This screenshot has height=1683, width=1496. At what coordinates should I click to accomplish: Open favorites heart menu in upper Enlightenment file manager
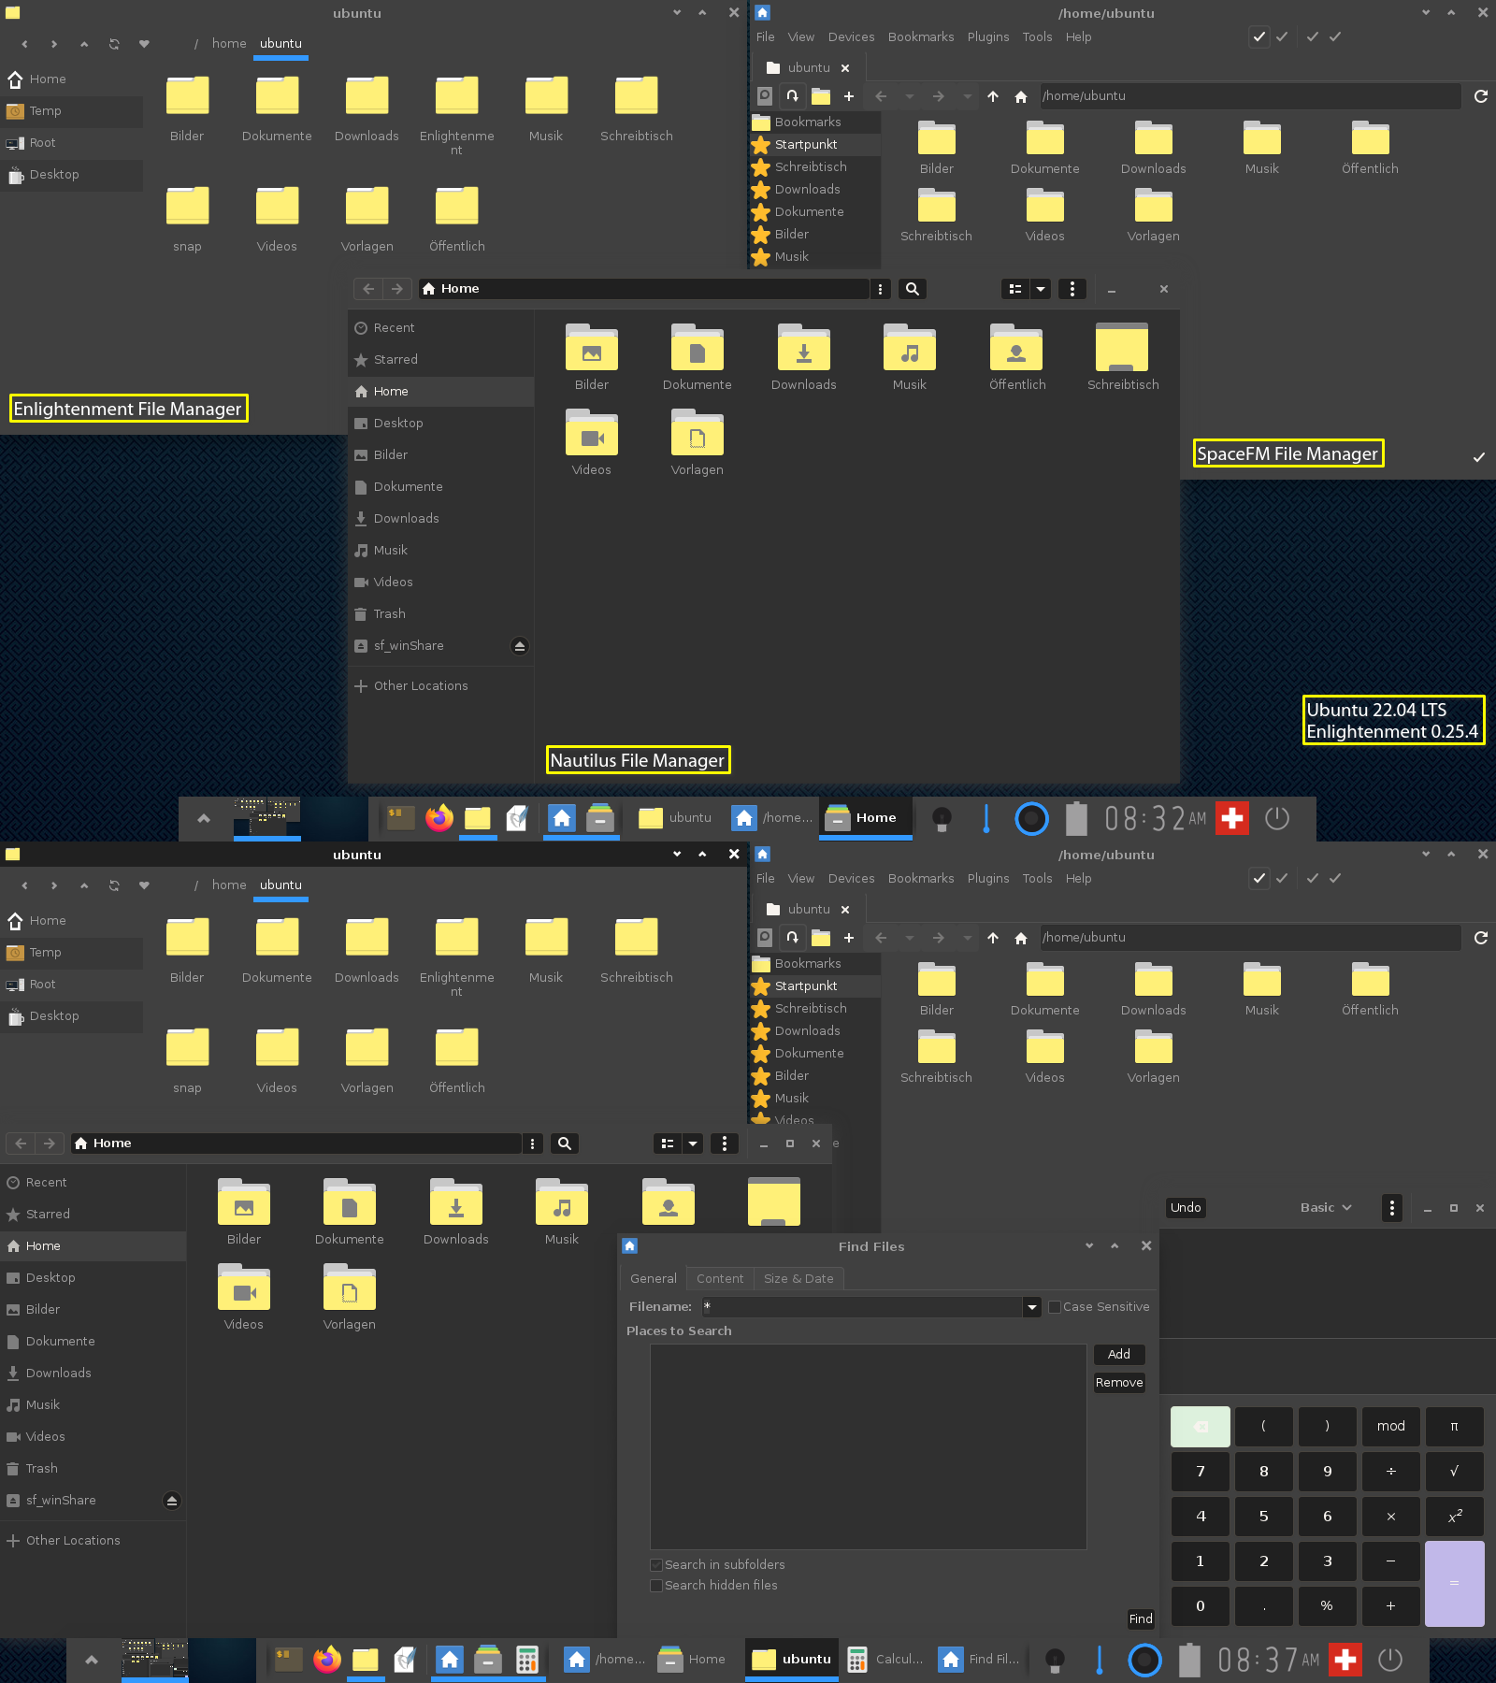click(144, 44)
